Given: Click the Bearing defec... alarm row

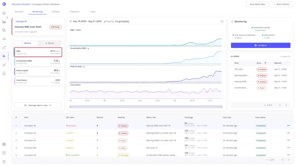Looking at the screenshot, I should 260,76.
